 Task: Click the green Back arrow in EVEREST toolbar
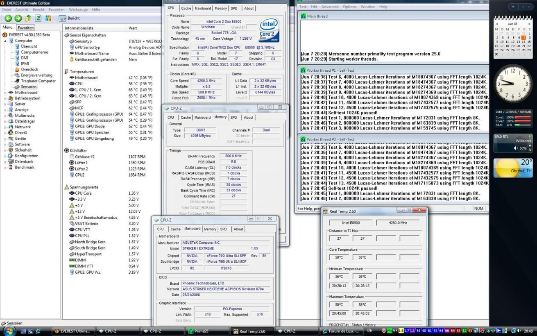pyautogui.click(x=8, y=18)
